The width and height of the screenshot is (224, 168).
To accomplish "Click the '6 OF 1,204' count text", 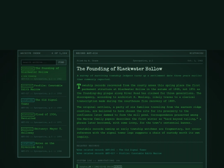I will 59,53.
